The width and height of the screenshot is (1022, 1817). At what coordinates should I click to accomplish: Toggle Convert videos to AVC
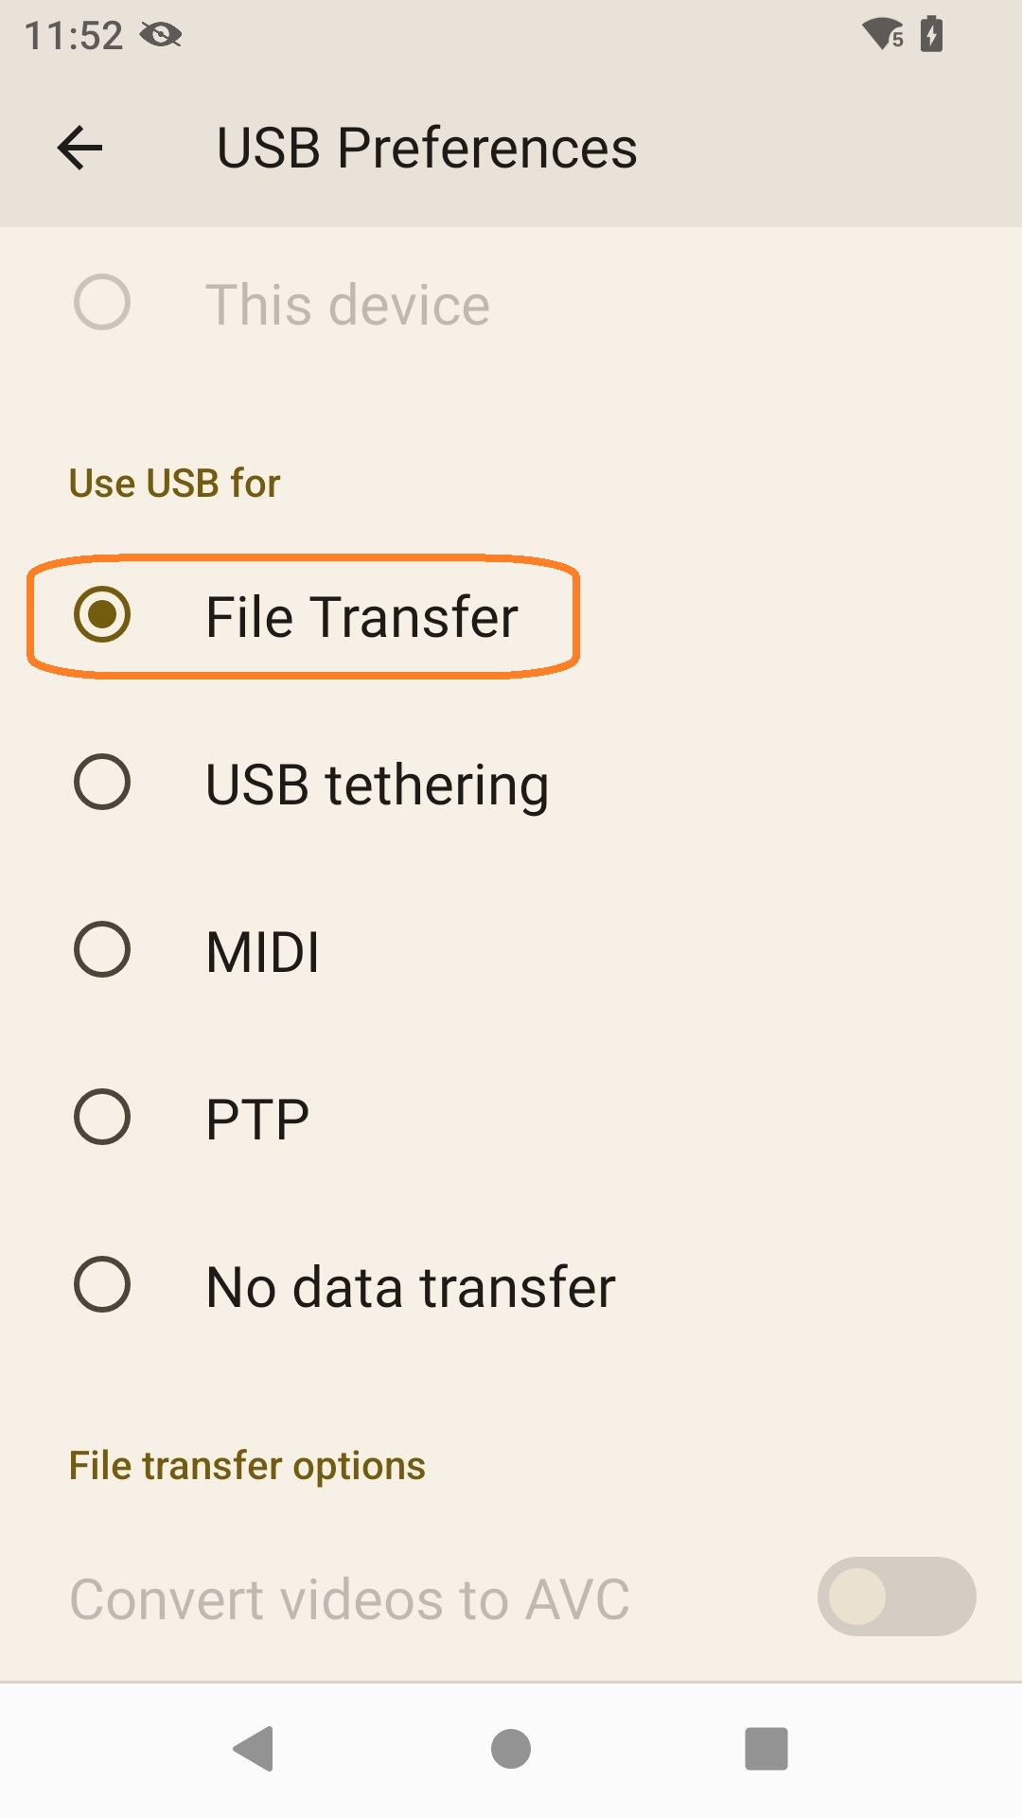click(x=894, y=1596)
